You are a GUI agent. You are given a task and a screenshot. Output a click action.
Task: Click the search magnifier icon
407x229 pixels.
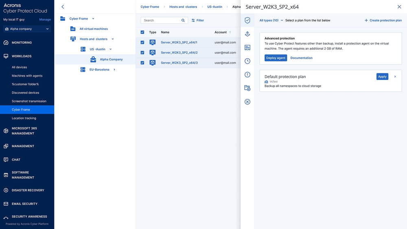point(183,20)
